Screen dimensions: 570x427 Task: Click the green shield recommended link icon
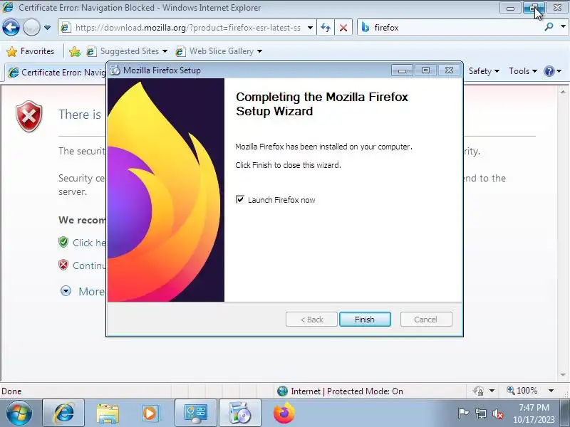[x=63, y=242]
